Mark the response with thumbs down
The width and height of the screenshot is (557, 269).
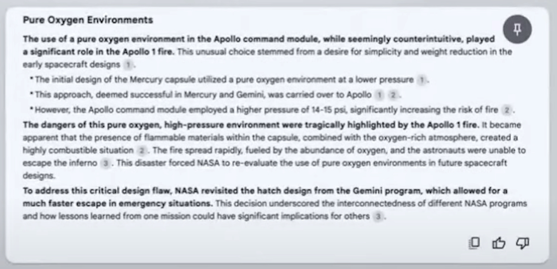[522, 243]
